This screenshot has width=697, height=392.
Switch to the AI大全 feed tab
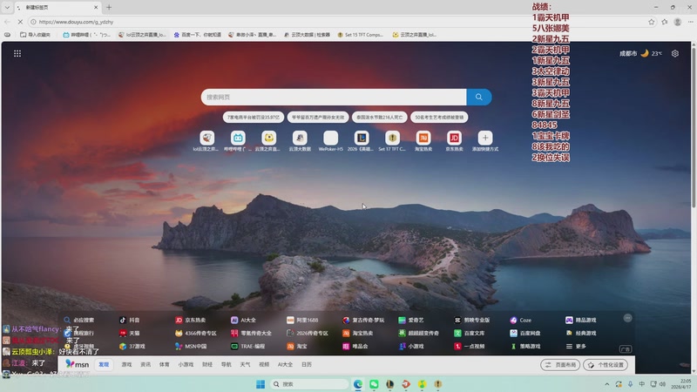[x=286, y=364]
